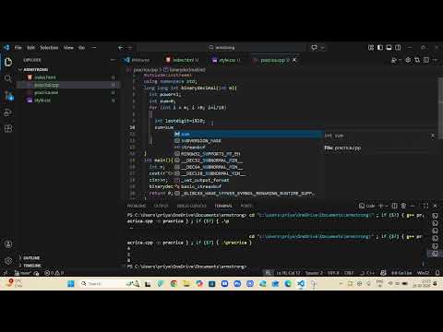This screenshot has height=332, width=443.
Task: Open settings gear in editor toolbar
Action: tap(408, 60)
